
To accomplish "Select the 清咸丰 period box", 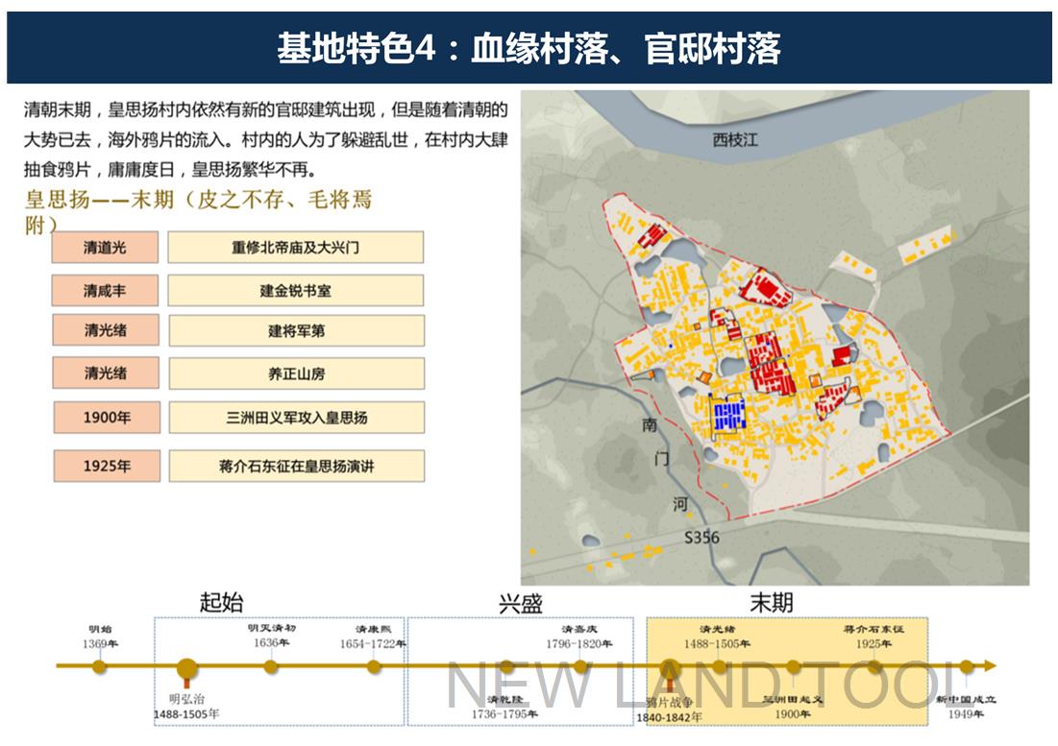I will tap(106, 290).
